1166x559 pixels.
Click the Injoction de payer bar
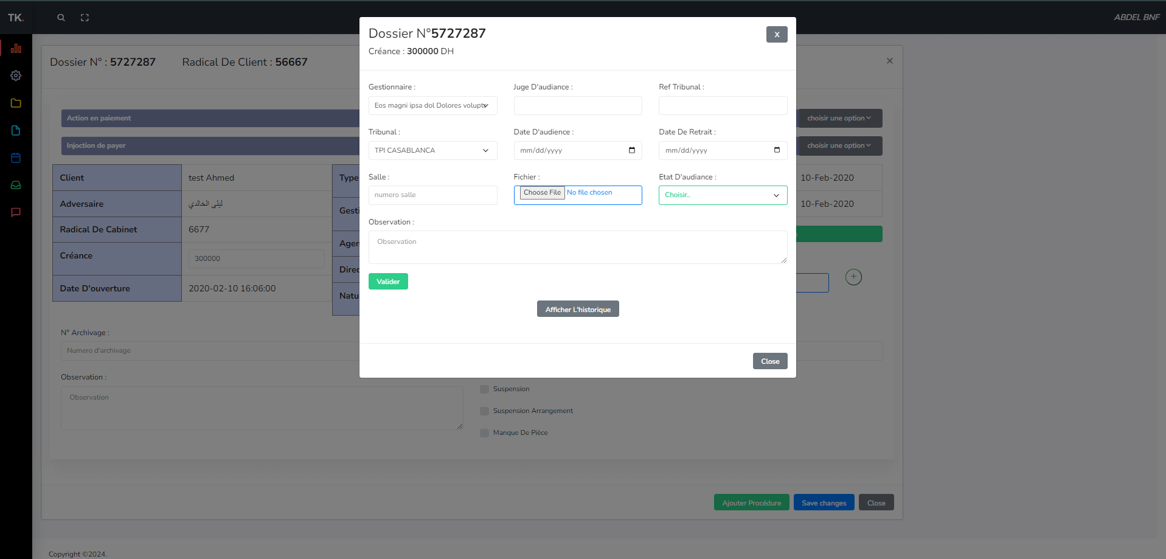click(x=210, y=145)
